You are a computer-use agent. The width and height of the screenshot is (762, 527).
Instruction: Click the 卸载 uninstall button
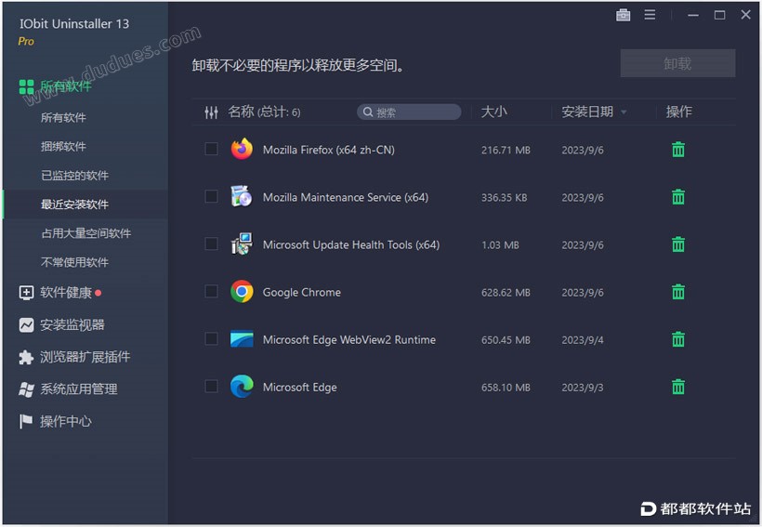677,63
